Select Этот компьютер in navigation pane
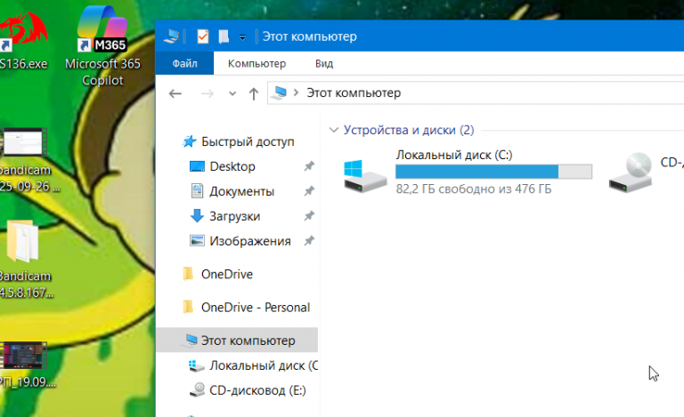Image resolution: width=684 pixels, height=417 pixels. (237, 341)
